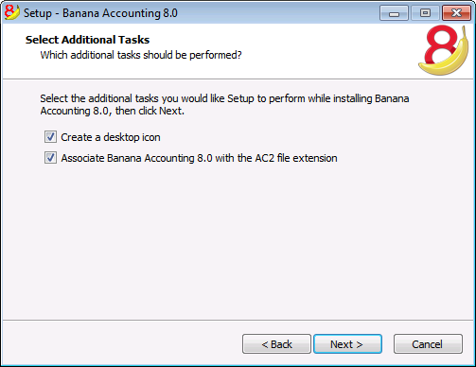
Task: Click 'then click Next.' in the instructions
Action: [150, 111]
